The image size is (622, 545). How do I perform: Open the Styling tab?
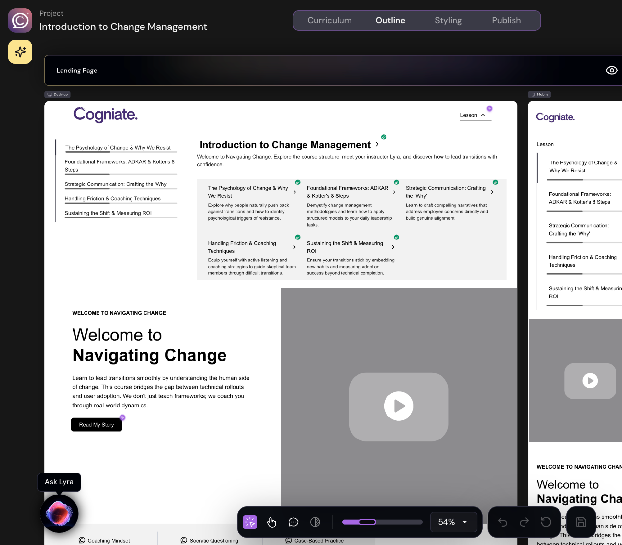(448, 20)
